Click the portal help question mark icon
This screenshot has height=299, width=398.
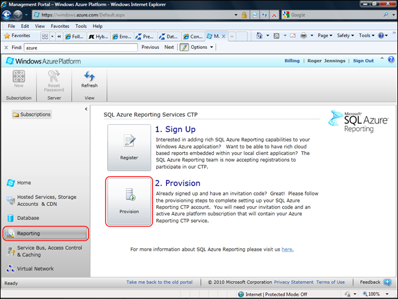[x=391, y=60]
